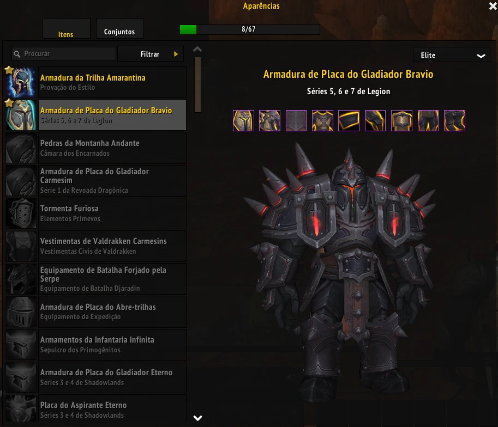Open the Filtrar filter menu
The width and height of the screenshot is (498, 427).
pos(150,54)
